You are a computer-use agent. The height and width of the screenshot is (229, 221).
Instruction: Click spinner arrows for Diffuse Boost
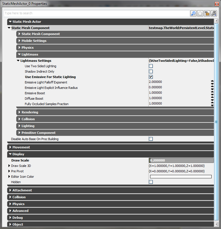click(x=212, y=99)
